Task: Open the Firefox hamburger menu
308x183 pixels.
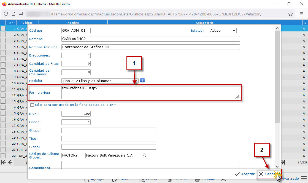Action: 301,14
